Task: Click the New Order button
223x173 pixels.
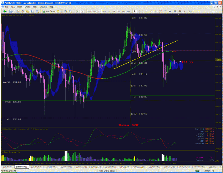Action: tap(49, 11)
